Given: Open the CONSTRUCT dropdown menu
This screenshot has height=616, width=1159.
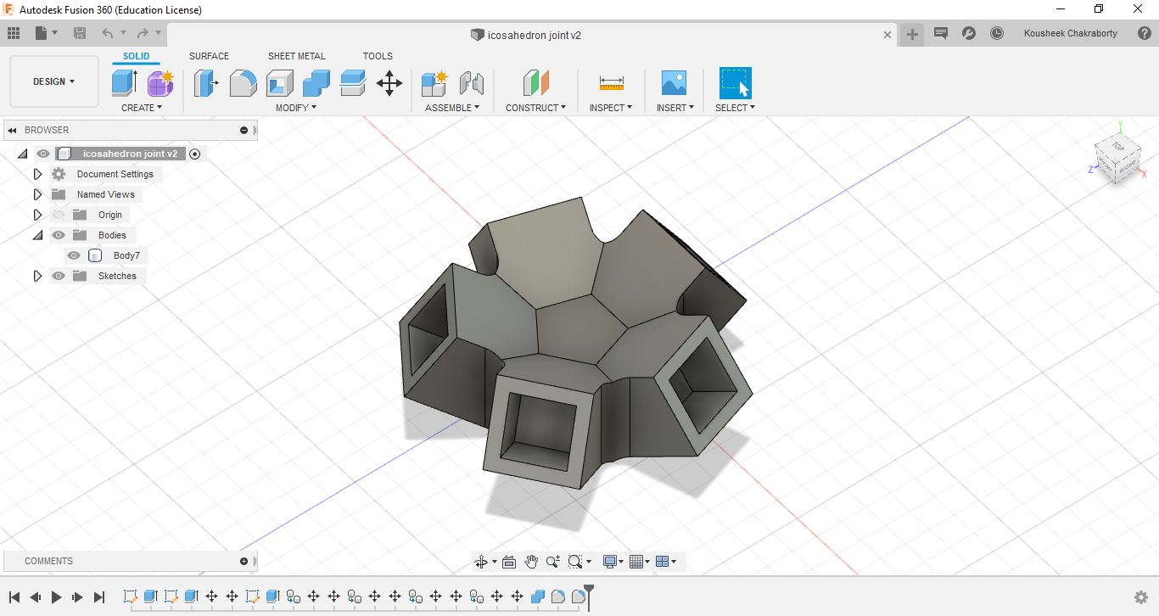Looking at the screenshot, I should tap(535, 108).
